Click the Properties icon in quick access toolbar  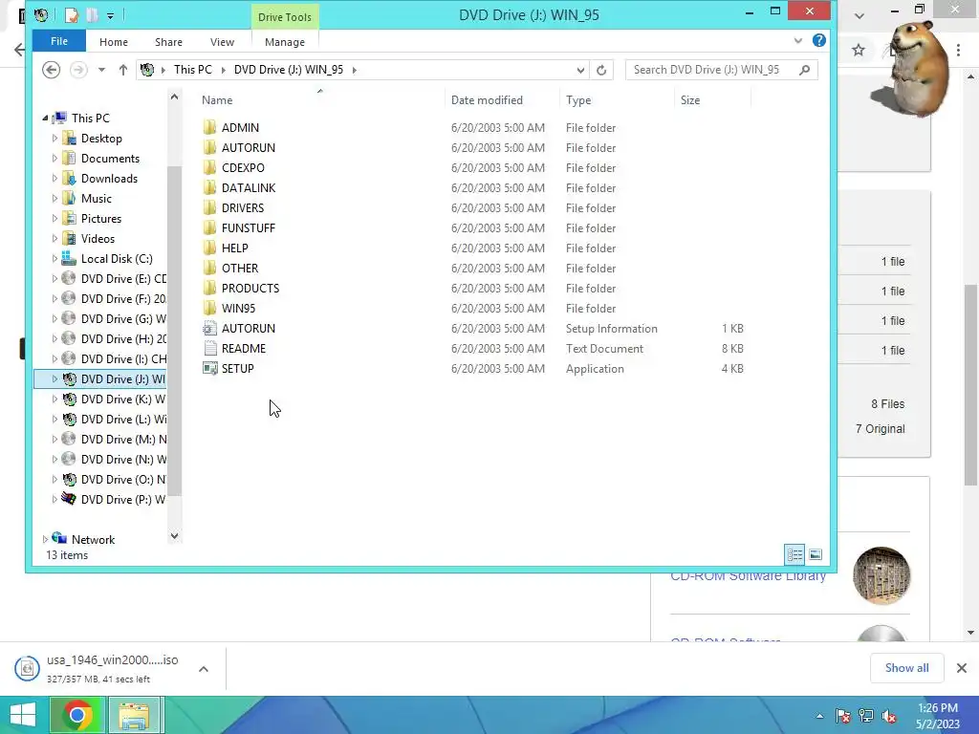tap(72, 15)
